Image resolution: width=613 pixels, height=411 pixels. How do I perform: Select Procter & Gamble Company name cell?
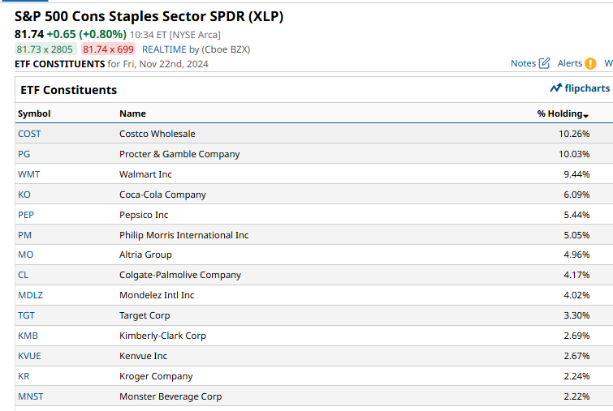(x=179, y=154)
